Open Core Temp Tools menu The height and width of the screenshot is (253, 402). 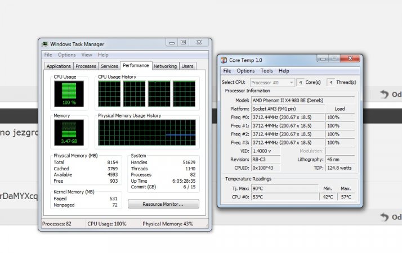tap(267, 71)
